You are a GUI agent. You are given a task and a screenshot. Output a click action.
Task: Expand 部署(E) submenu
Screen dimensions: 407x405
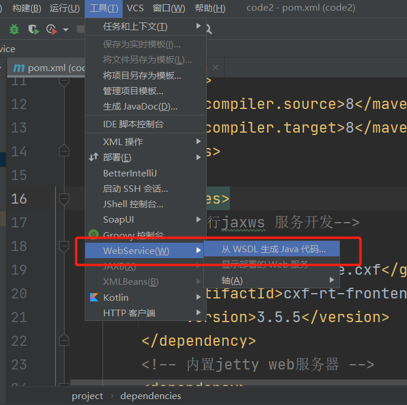click(x=146, y=157)
